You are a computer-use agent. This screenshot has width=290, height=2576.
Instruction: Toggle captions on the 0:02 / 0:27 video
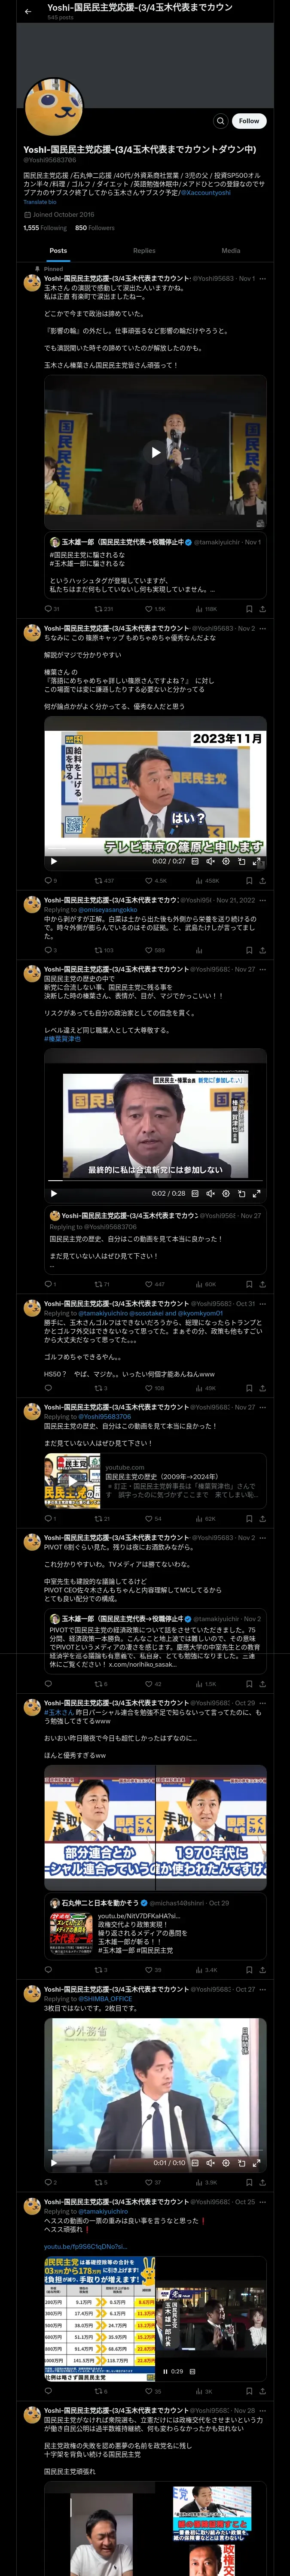click(x=195, y=861)
